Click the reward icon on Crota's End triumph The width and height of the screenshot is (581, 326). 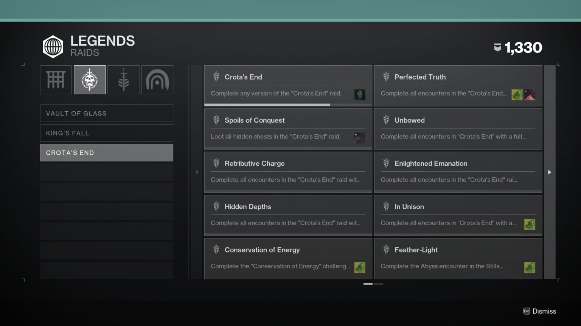(x=360, y=95)
